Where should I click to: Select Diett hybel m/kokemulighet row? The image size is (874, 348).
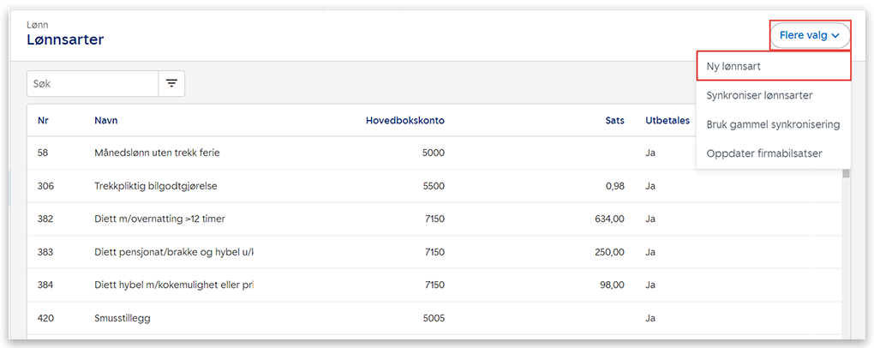pos(174,285)
